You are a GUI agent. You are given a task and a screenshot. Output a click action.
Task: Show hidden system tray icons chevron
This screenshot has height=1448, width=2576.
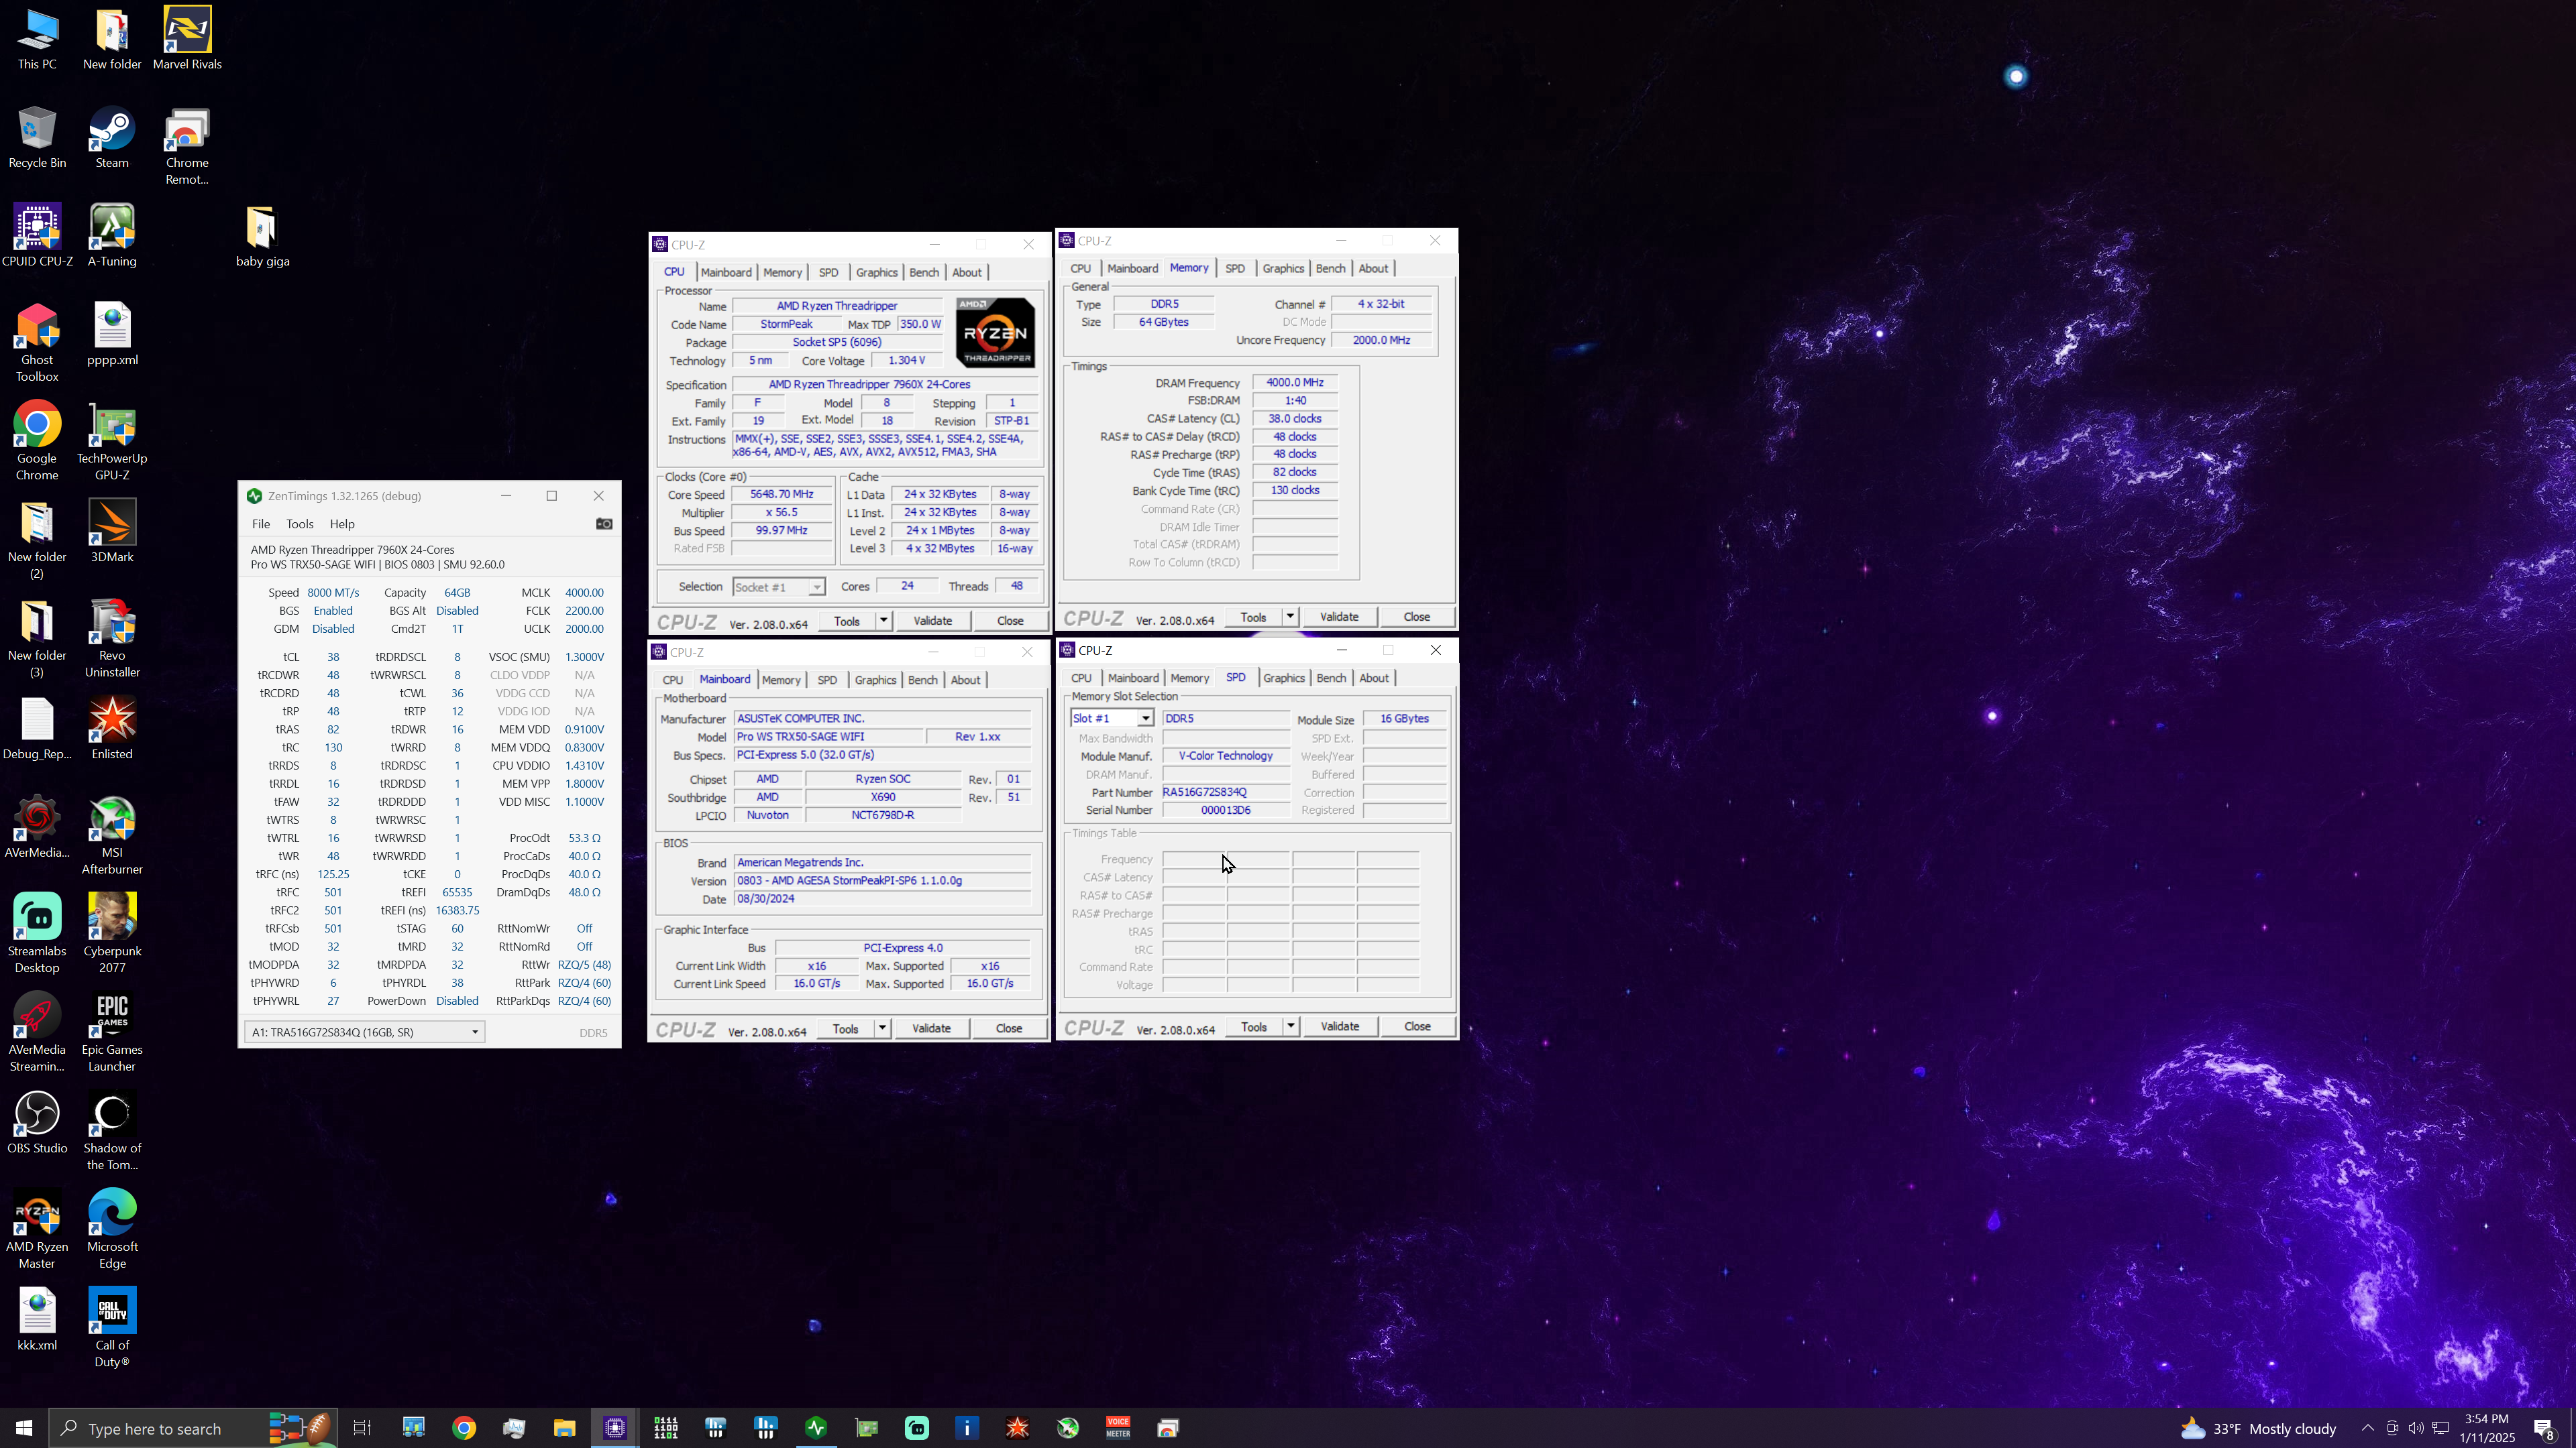click(x=2367, y=1428)
